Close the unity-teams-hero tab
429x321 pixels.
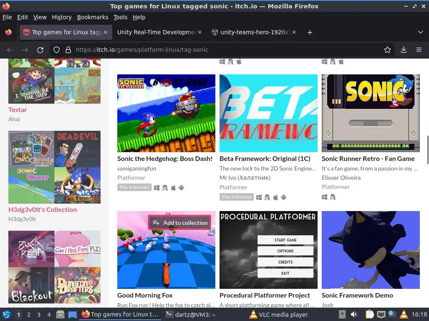pos(294,32)
